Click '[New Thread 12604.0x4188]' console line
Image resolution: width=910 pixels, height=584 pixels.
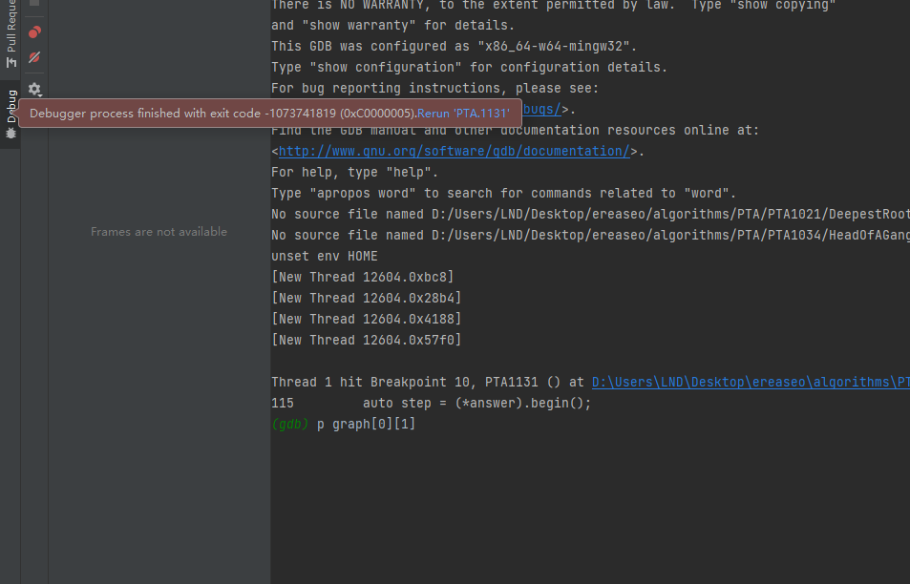(367, 319)
